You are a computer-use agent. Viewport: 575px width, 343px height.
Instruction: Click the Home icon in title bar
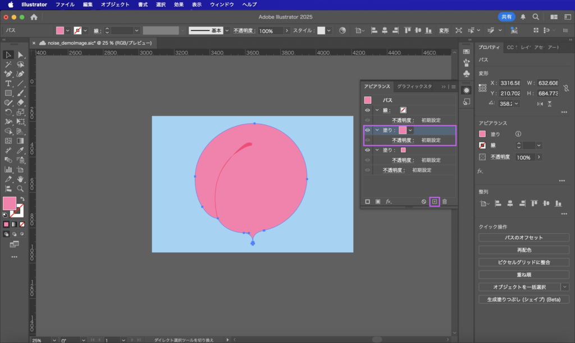tap(34, 17)
